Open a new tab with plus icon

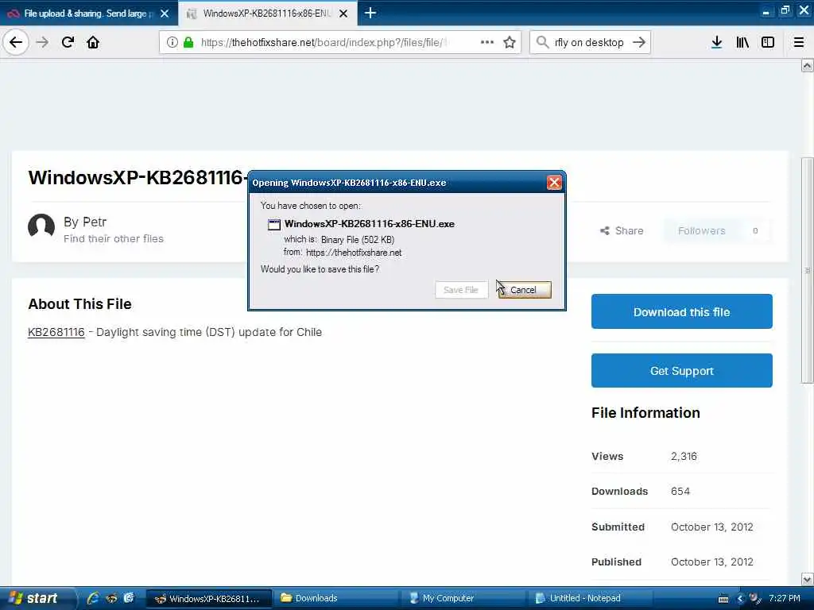[370, 13]
